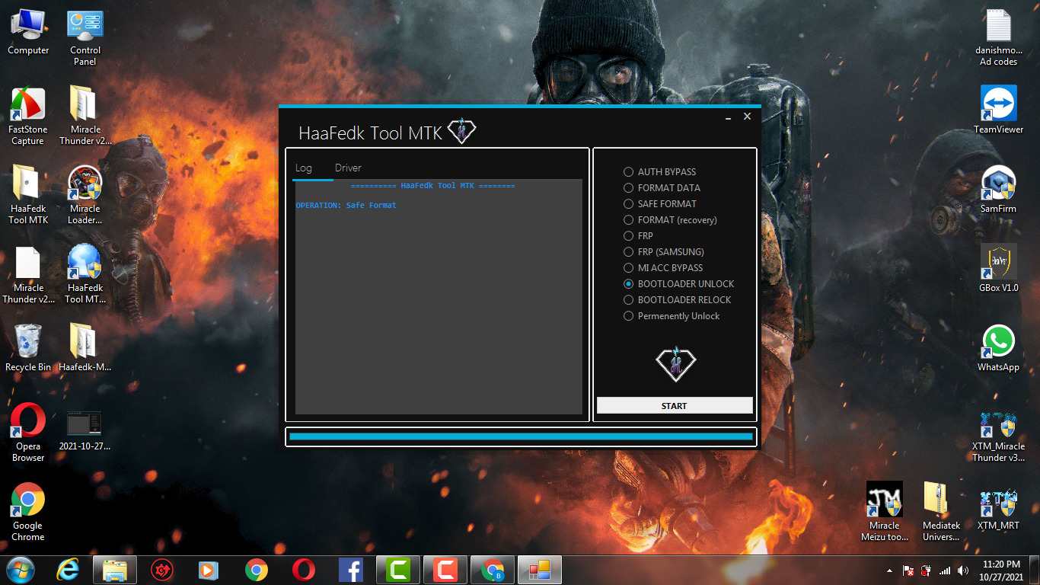Screen dimensions: 1040x585
Task: Select the FRP (SAMSUNG) option
Action: pos(664,252)
